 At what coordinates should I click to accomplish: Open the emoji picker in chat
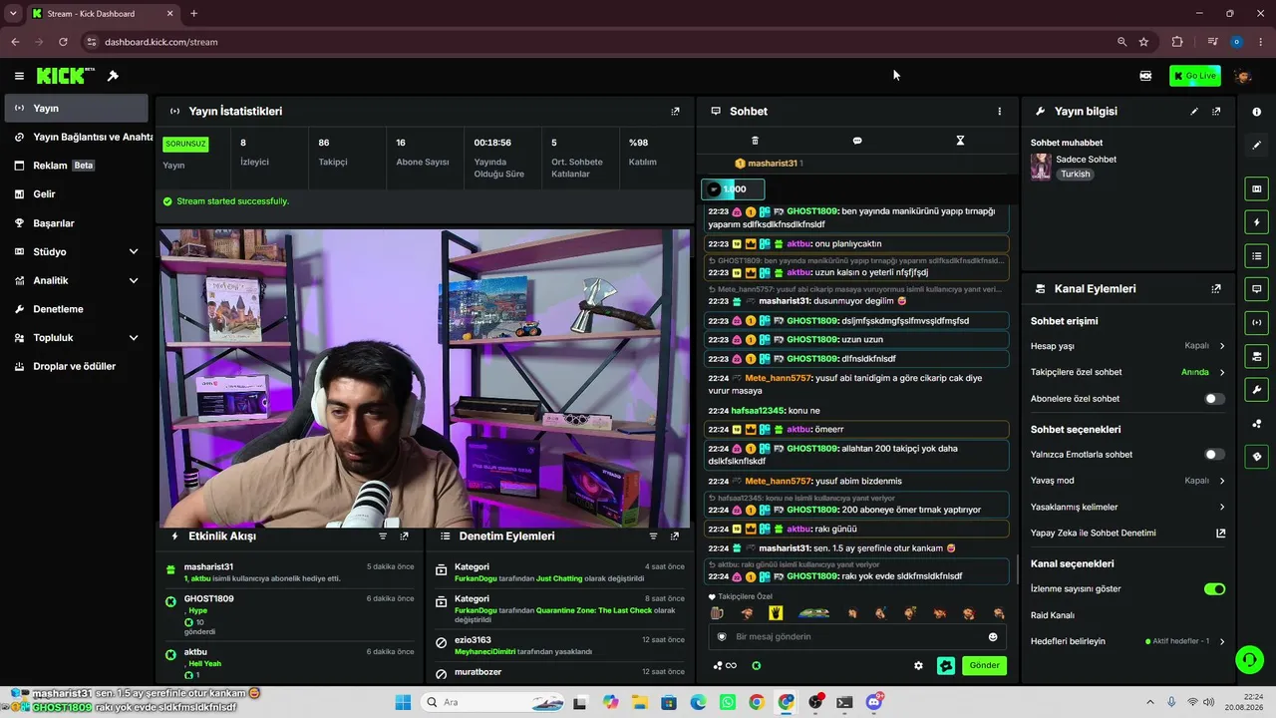click(x=993, y=637)
